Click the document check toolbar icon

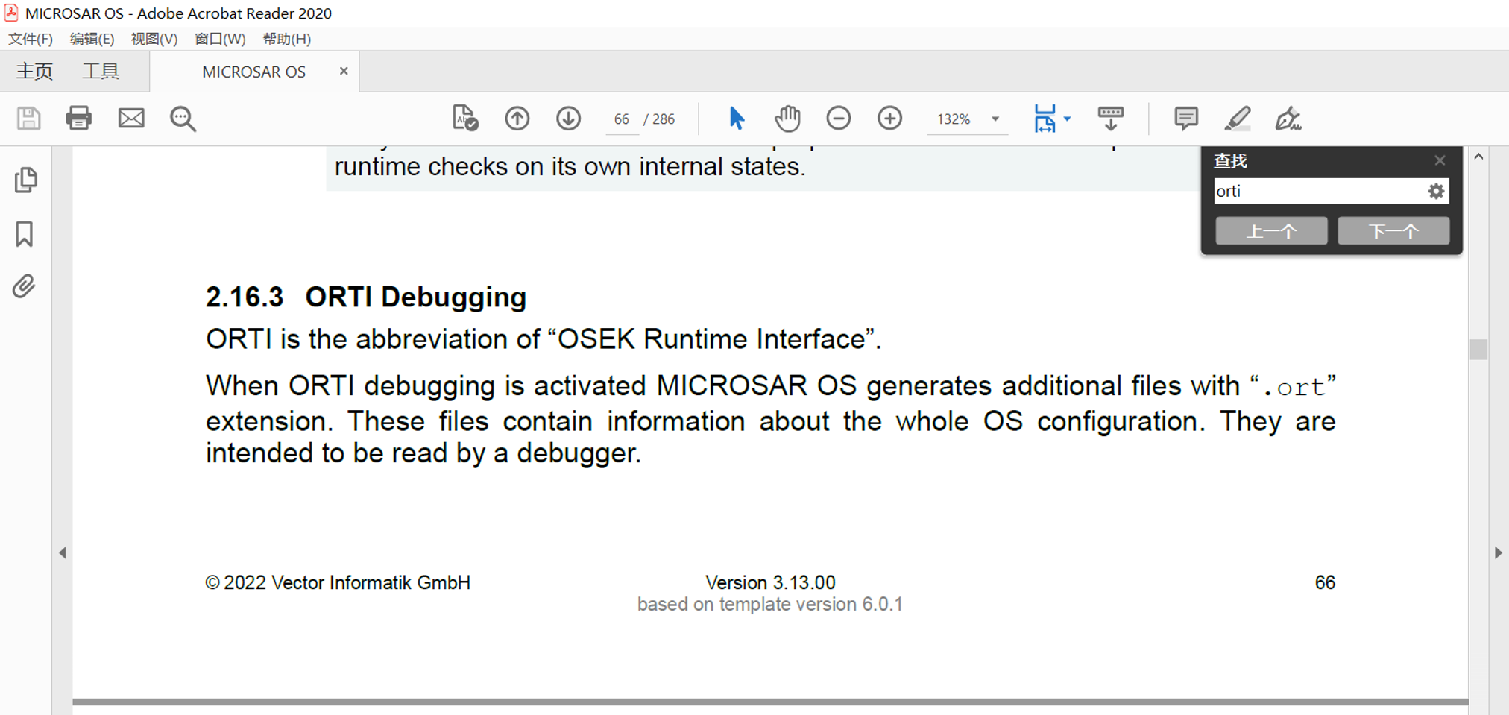(x=465, y=119)
